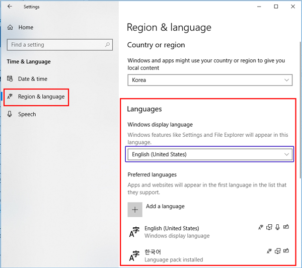Click the plus icon to add language

point(135,210)
